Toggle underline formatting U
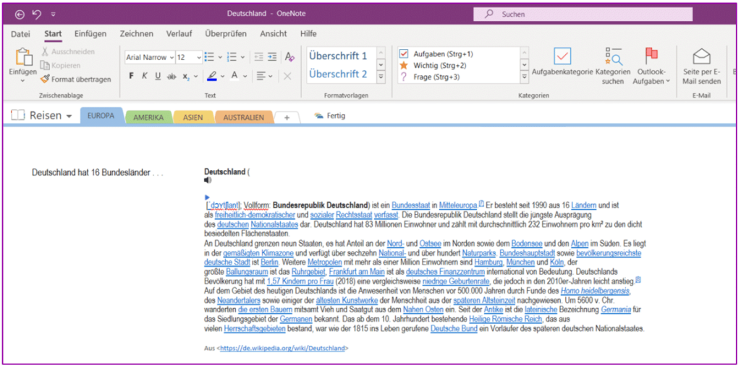The height and width of the screenshot is (368, 741). 158,76
